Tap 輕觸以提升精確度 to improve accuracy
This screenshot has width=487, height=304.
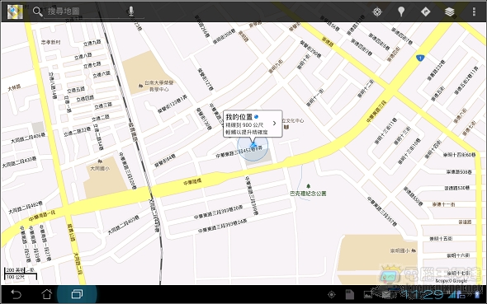(x=246, y=132)
